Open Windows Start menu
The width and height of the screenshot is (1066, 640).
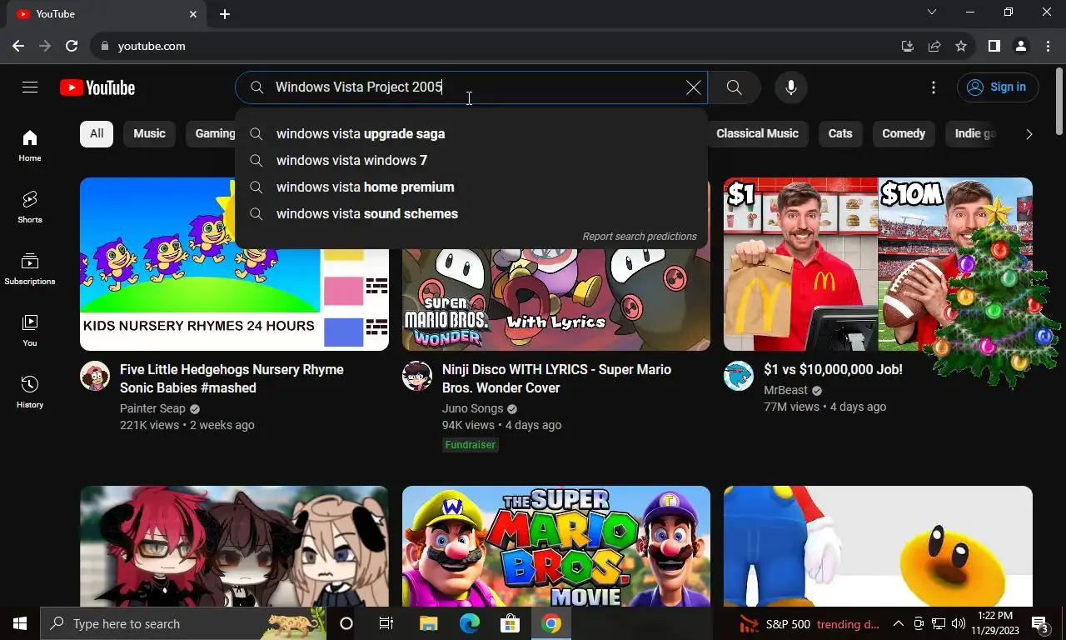(x=20, y=623)
